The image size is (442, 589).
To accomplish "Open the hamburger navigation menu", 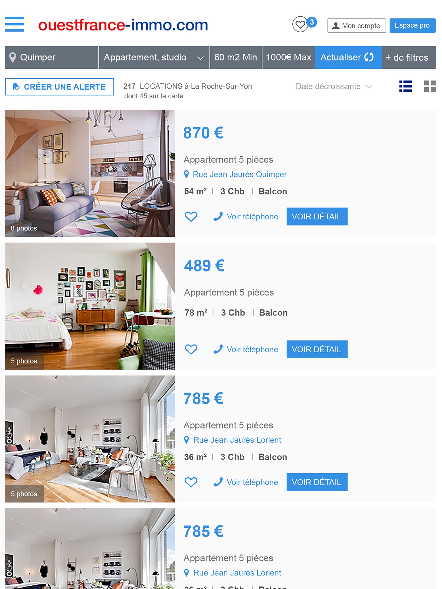I will [15, 24].
